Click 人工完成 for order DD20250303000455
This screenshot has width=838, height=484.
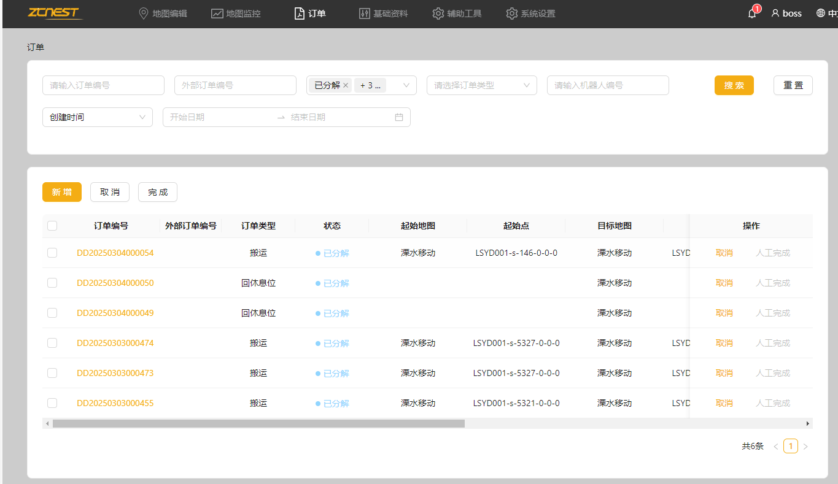tap(773, 403)
